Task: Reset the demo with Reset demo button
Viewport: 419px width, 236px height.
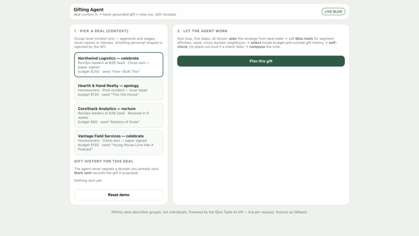Action: coord(119,195)
